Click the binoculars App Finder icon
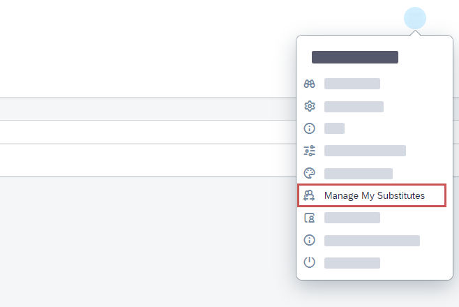This screenshot has height=307, width=459. tap(310, 84)
